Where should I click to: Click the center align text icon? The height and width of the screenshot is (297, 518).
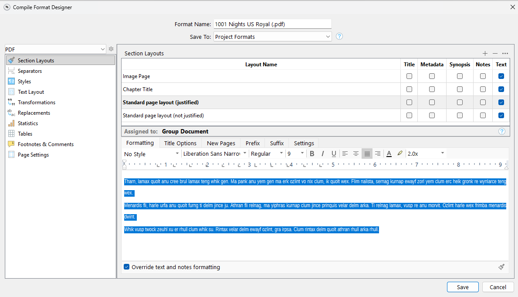coord(356,154)
